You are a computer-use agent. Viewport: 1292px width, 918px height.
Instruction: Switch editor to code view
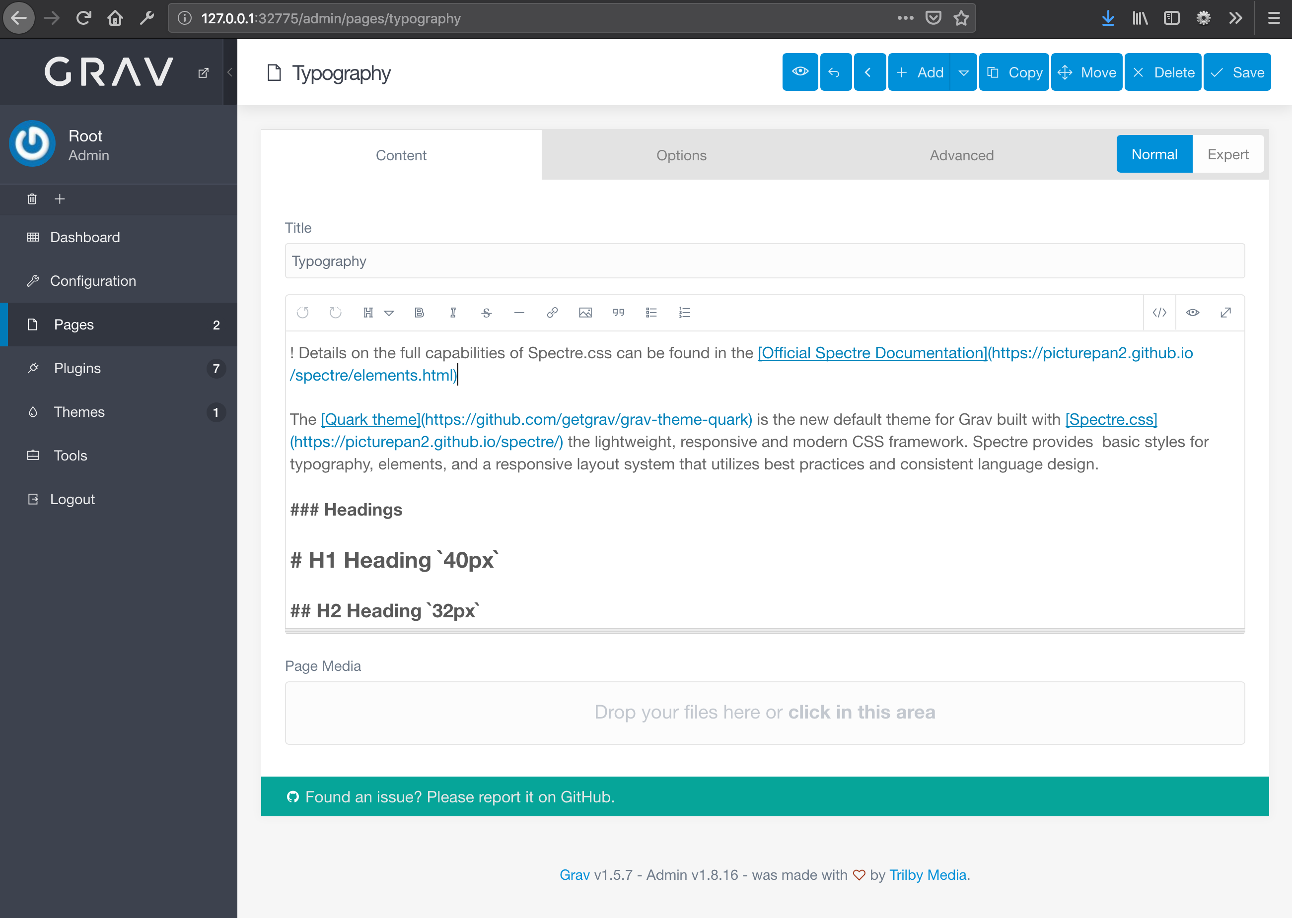(1159, 313)
